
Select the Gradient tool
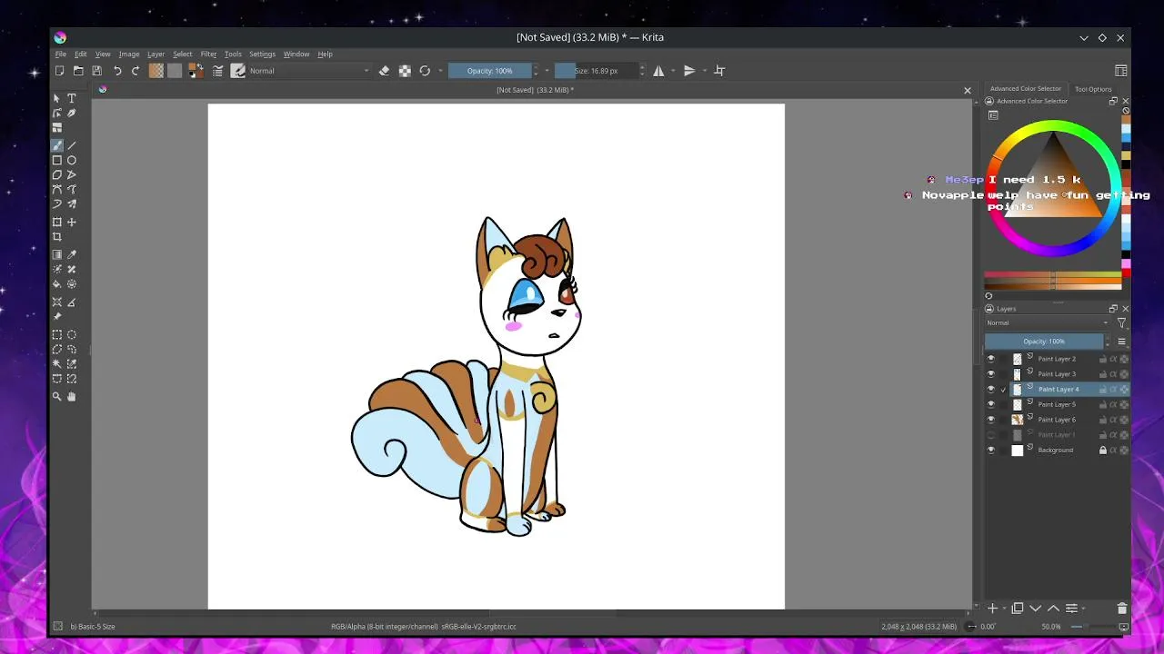point(57,255)
